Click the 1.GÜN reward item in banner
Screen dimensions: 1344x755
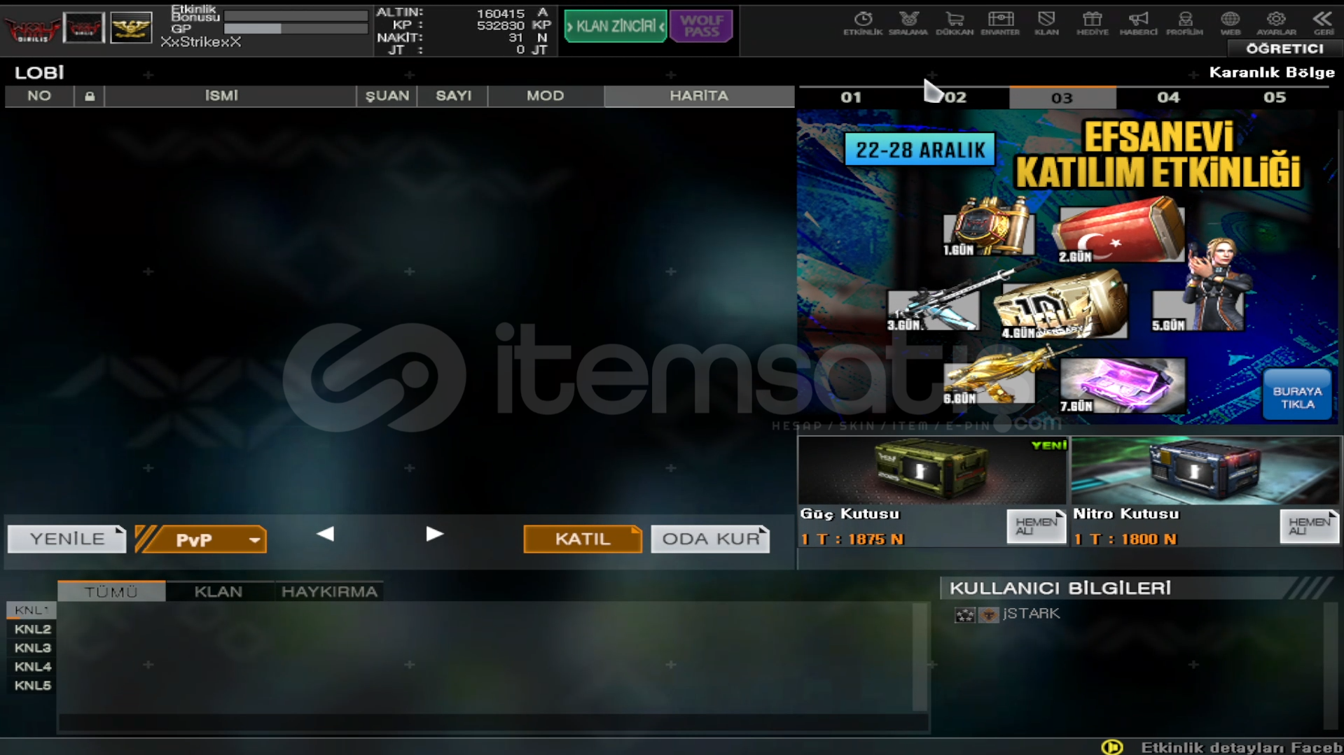point(988,227)
